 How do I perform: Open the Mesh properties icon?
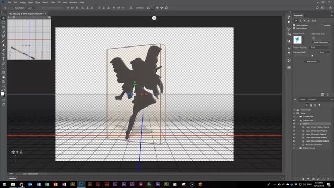click(x=296, y=21)
